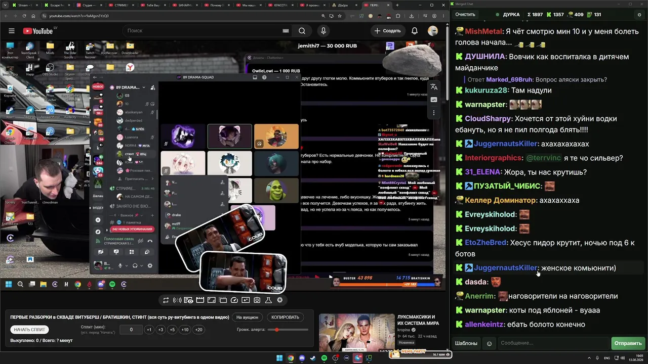Open a new browser tab
648x364 pixels.
[397, 5]
